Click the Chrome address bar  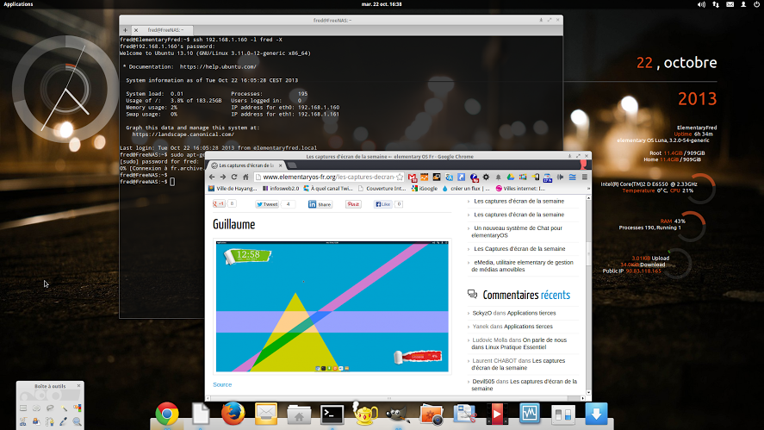click(x=328, y=177)
